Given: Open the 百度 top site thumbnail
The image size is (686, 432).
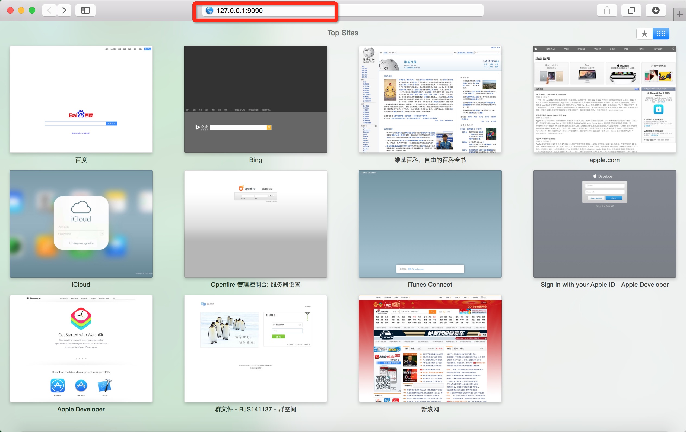Looking at the screenshot, I should click(x=81, y=99).
